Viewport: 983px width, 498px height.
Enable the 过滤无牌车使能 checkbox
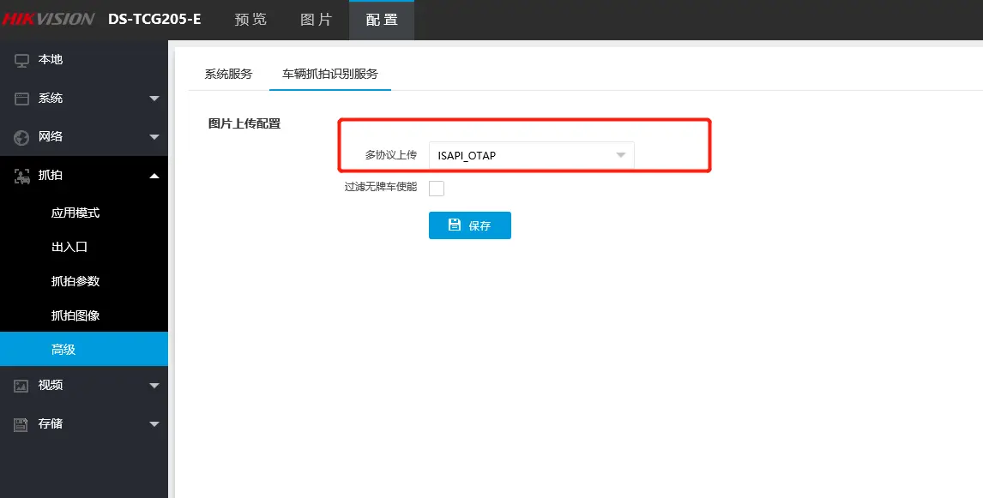tap(437, 188)
